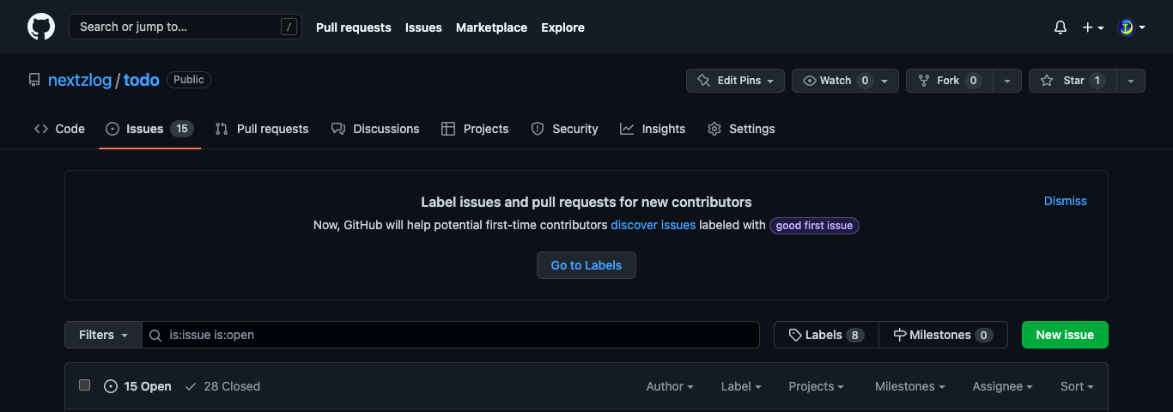The height and width of the screenshot is (412, 1173).
Task: Open the Assignee filter dropdown
Action: (x=1003, y=386)
